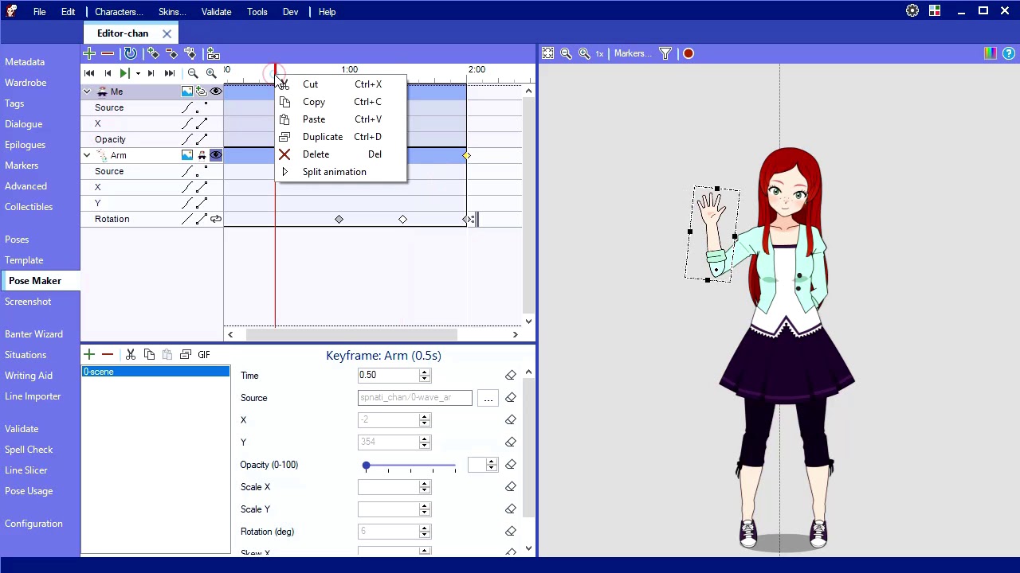The height and width of the screenshot is (573, 1020).
Task: Open the settings gear in title bar
Action: 912,11
